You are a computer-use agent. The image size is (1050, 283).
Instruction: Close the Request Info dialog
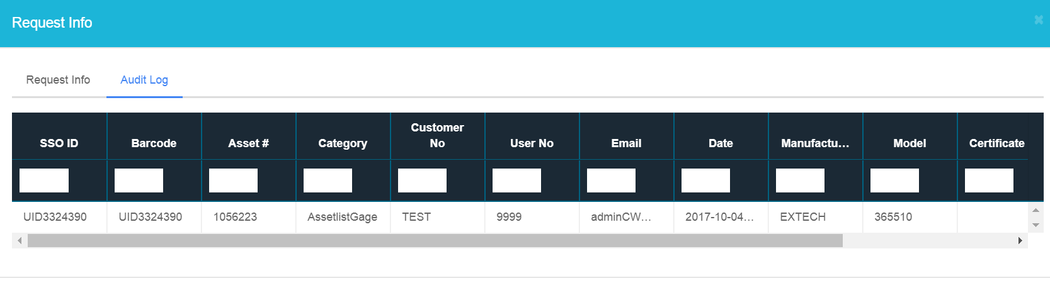[1039, 20]
